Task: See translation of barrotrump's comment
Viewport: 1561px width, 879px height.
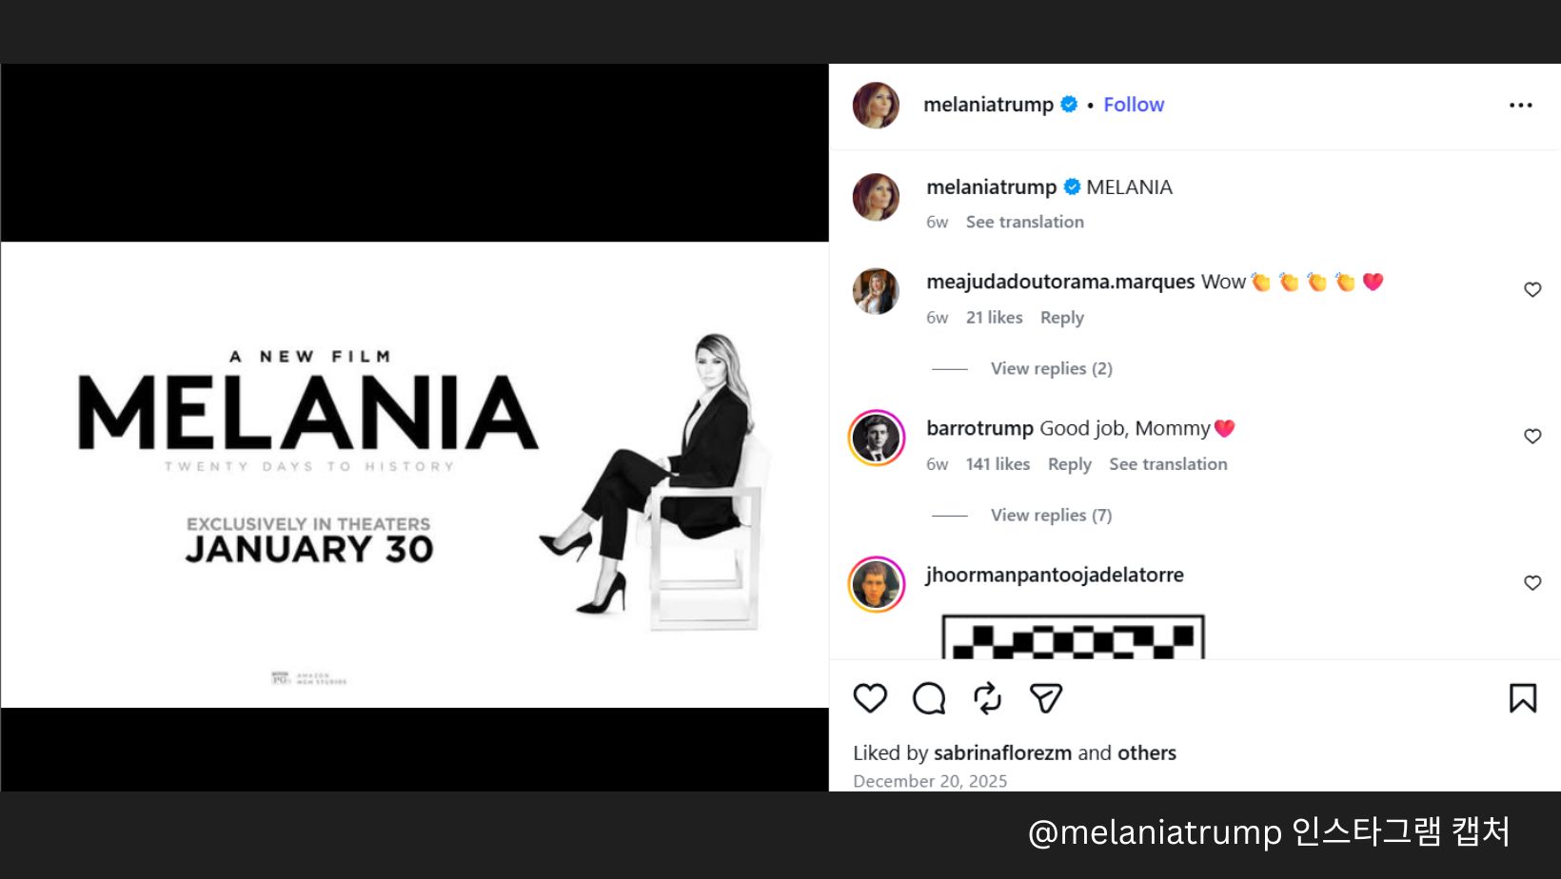Action: (x=1168, y=464)
